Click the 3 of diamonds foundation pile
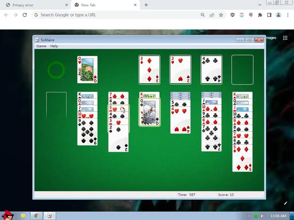This screenshot has height=220, width=294. (x=149, y=70)
